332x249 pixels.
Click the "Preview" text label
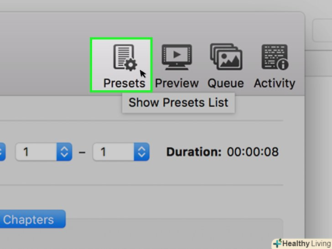pyautogui.click(x=176, y=83)
